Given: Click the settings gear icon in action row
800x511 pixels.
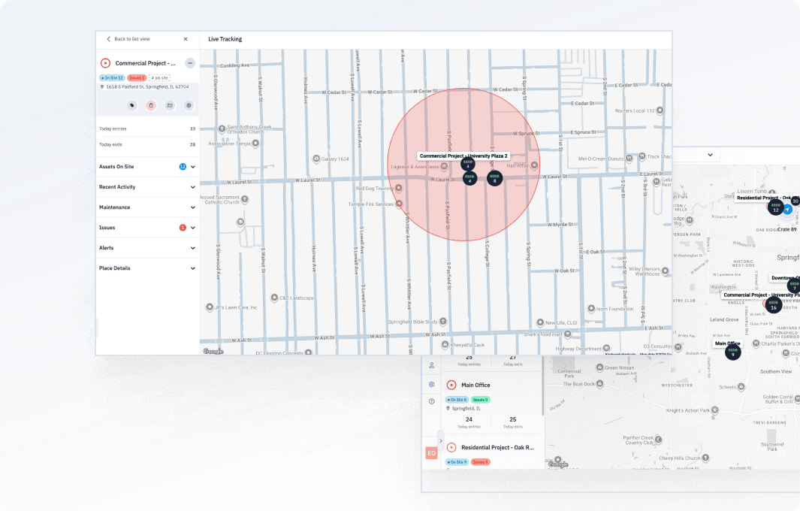Looking at the screenshot, I should pos(189,105).
